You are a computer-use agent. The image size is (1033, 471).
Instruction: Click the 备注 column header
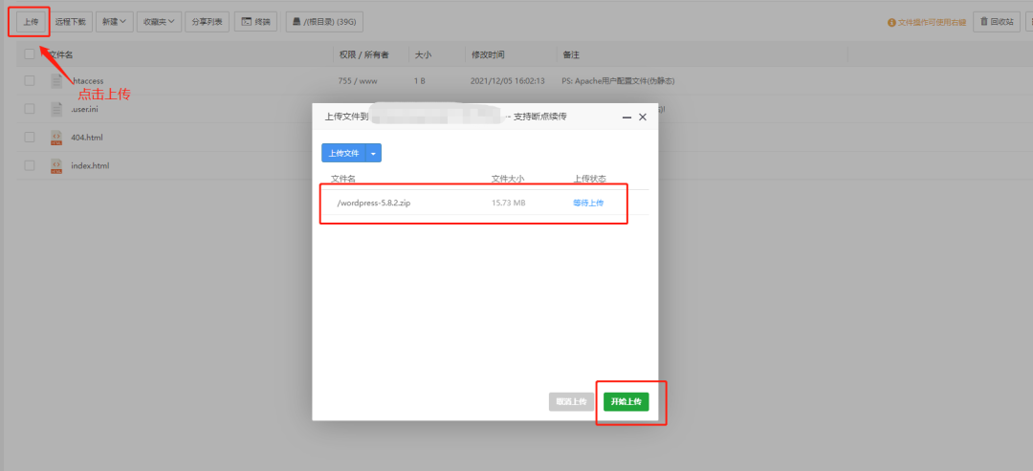(570, 54)
